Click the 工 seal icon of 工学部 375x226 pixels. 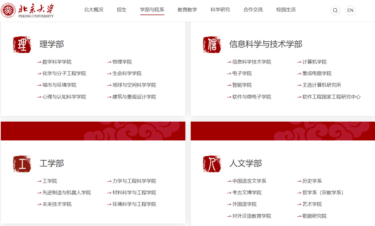click(x=22, y=163)
